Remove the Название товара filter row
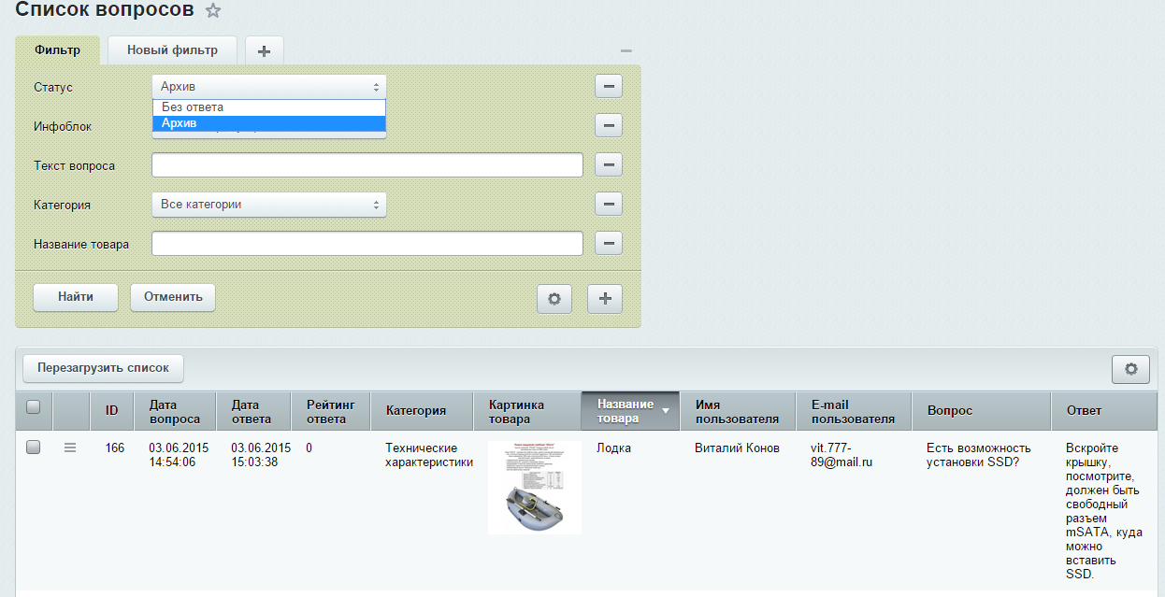The height and width of the screenshot is (597, 1165). (609, 244)
